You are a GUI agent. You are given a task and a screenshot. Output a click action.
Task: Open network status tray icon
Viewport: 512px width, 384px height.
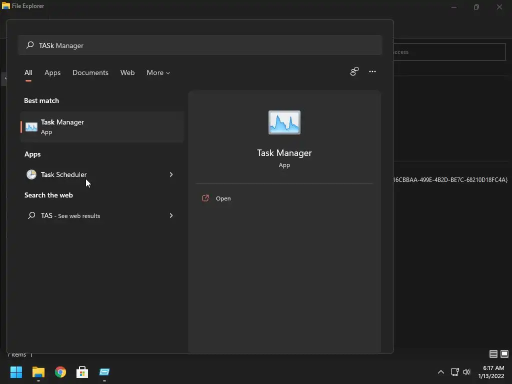point(454,372)
